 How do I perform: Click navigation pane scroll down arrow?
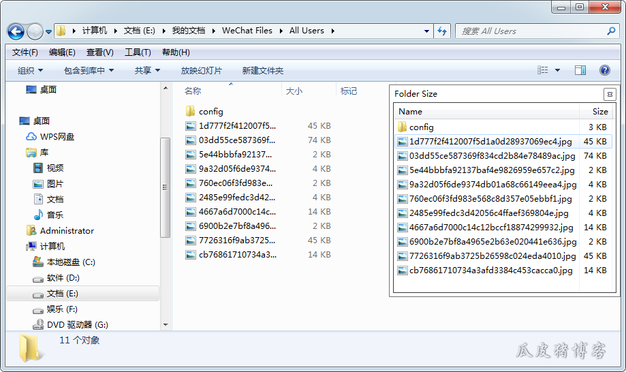(x=166, y=325)
